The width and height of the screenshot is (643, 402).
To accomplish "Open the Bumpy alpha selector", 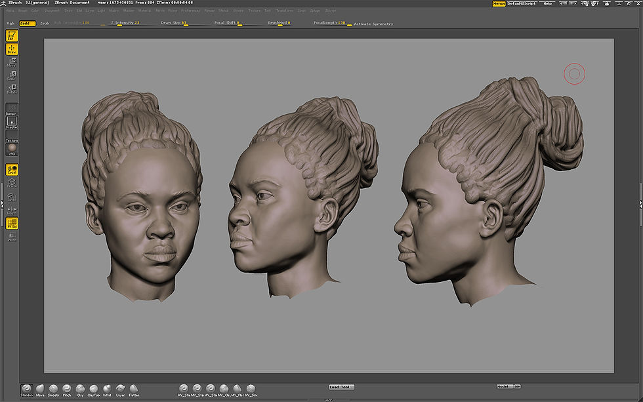I will (12, 109).
